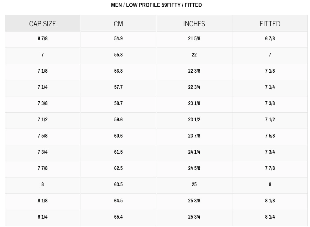
Task: Select the 23 1/8 inches value
Action: click(194, 103)
